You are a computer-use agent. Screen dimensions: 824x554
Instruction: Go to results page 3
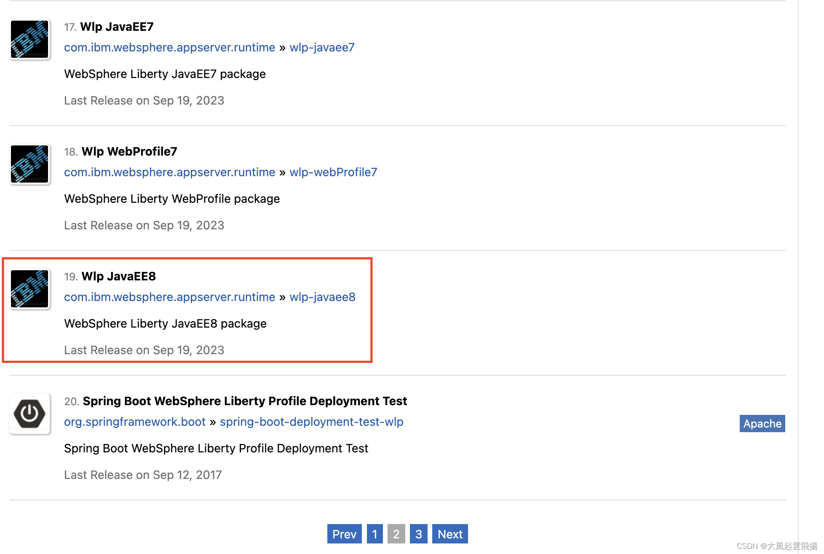click(418, 534)
